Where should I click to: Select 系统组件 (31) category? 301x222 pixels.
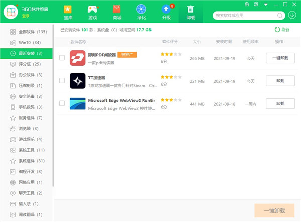coord(26,161)
